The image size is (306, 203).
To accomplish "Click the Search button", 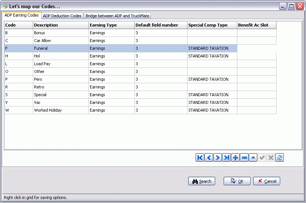I will [202, 181].
